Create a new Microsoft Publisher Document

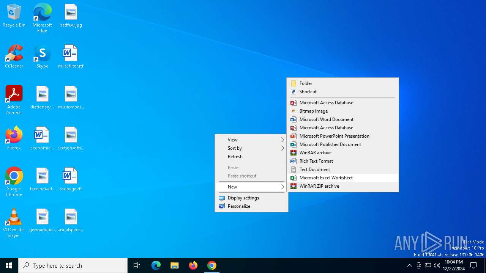coord(343,144)
